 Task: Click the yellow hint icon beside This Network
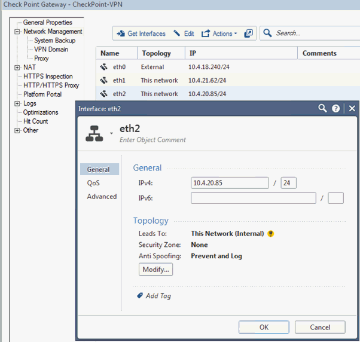[270, 234]
